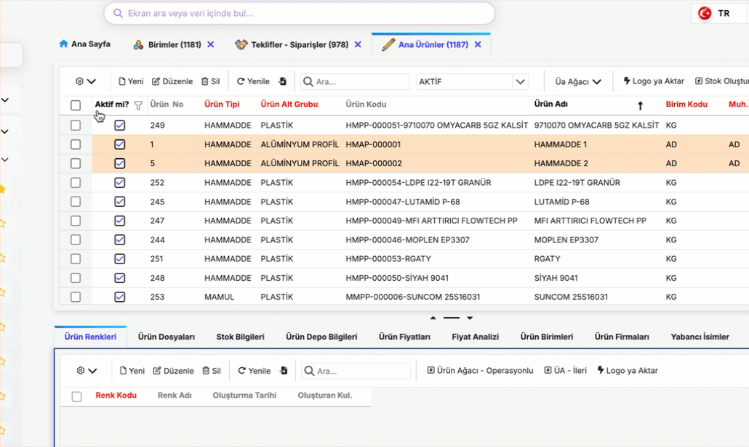Click the export icon beside Yenile in top toolbar

[283, 82]
